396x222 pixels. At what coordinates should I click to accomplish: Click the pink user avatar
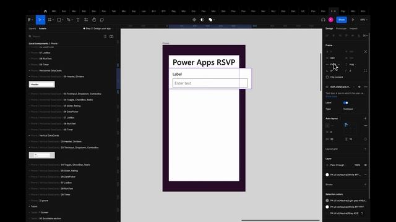click(x=331, y=20)
